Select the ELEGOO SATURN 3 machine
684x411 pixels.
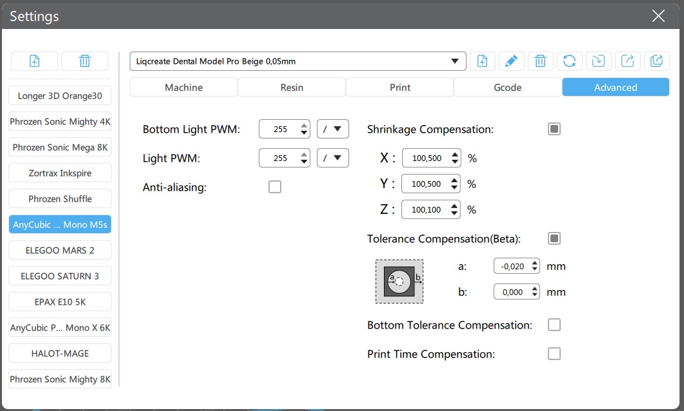coord(60,276)
